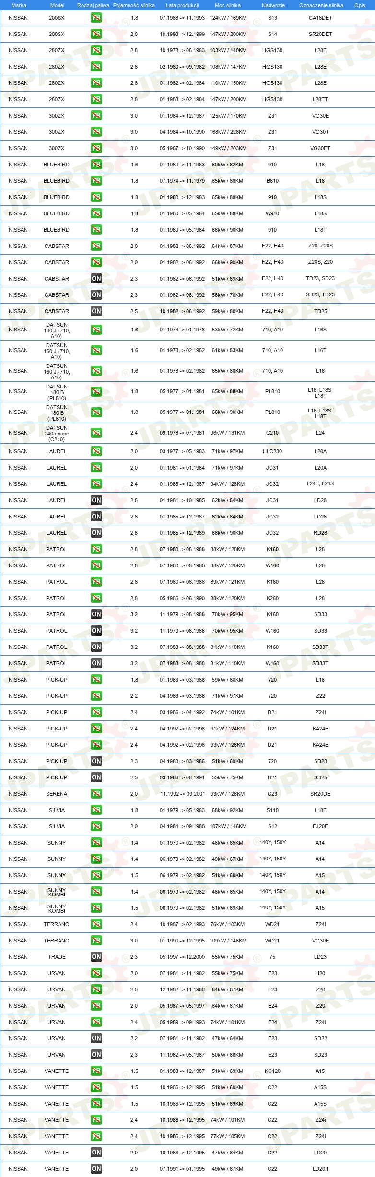Click petrol icon in Bluebird W910 row
Screen dimensions: 375x1177
tap(96, 213)
